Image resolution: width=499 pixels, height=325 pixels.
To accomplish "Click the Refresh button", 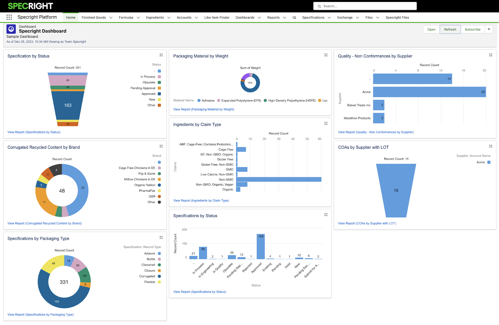I will point(450,29).
